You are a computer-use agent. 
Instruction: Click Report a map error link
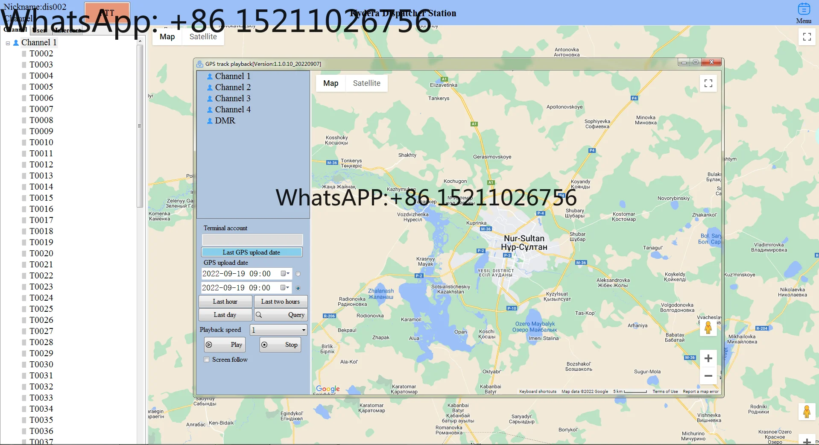tap(700, 392)
